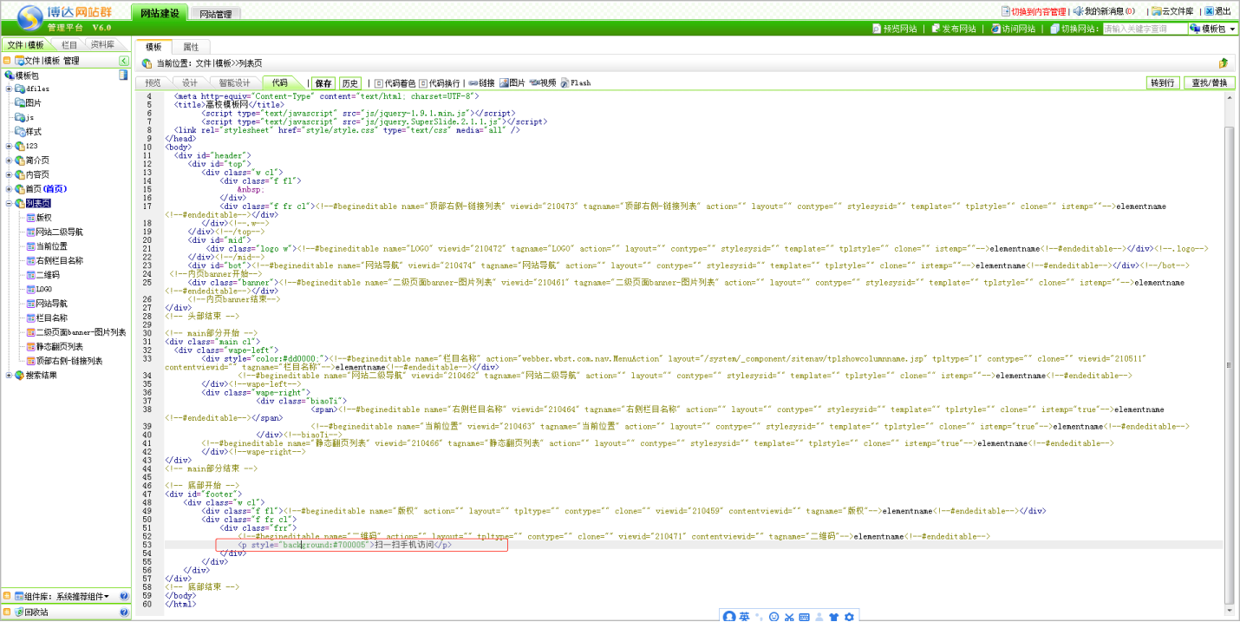This screenshot has width=1240, height=622.
Task: Open the 历史 versions button
Action: pyautogui.click(x=350, y=83)
